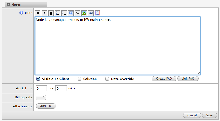
Task: Apply underline formatting with the U icon
Action: pyautogui.click(x=51, y=13)
